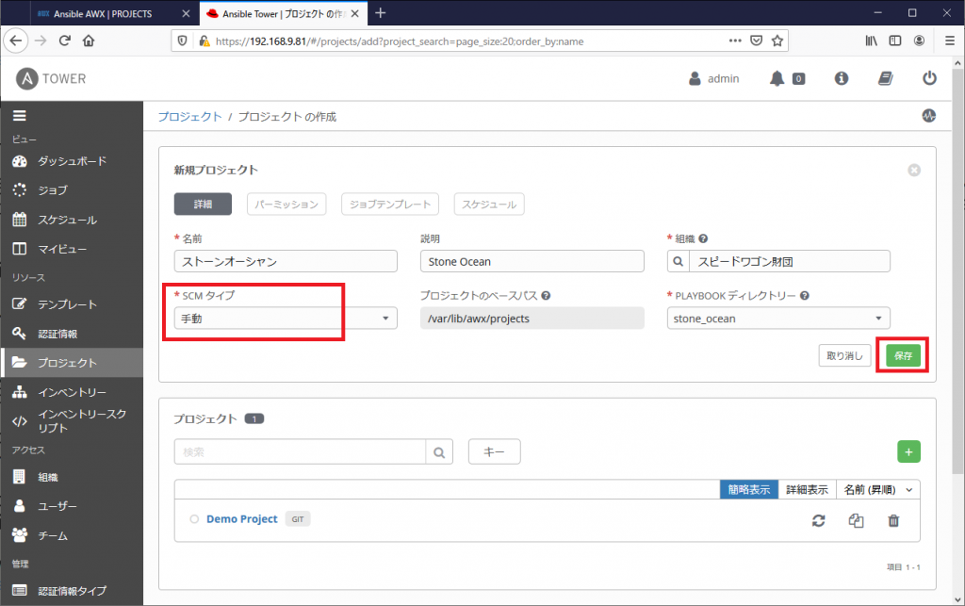
Task: Switch to the パーミッション tab
Action: 287,204
